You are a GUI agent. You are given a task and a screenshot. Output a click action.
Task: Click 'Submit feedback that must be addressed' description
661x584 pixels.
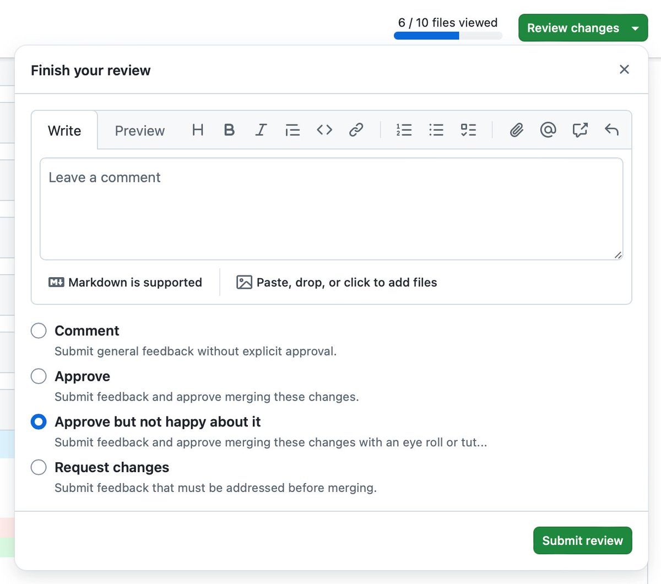215,488
